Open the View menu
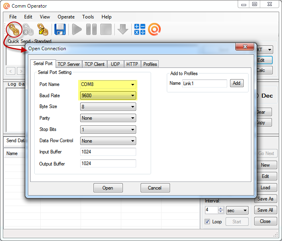Screen dimensions: 282x241 [x=45, y=17]
